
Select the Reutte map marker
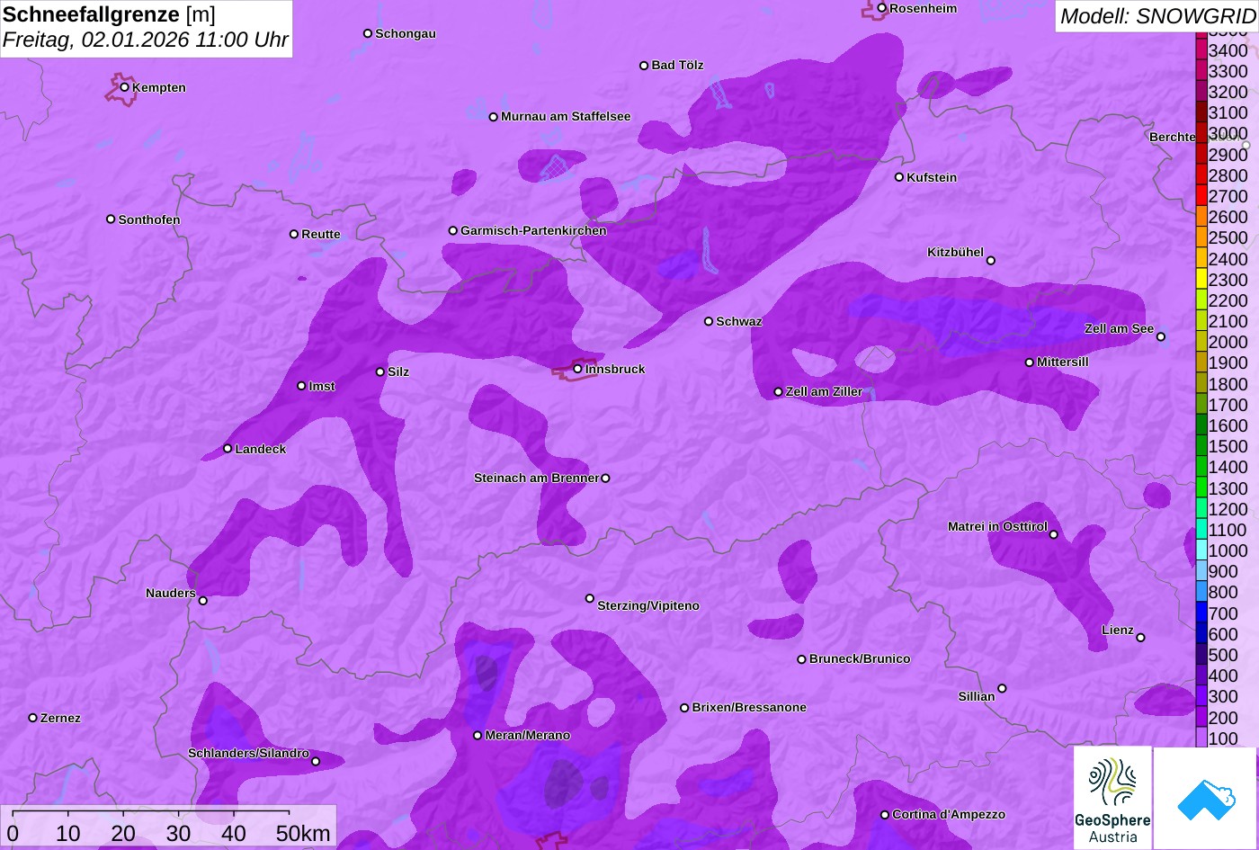pyautogui.click(x=294, y=234)
